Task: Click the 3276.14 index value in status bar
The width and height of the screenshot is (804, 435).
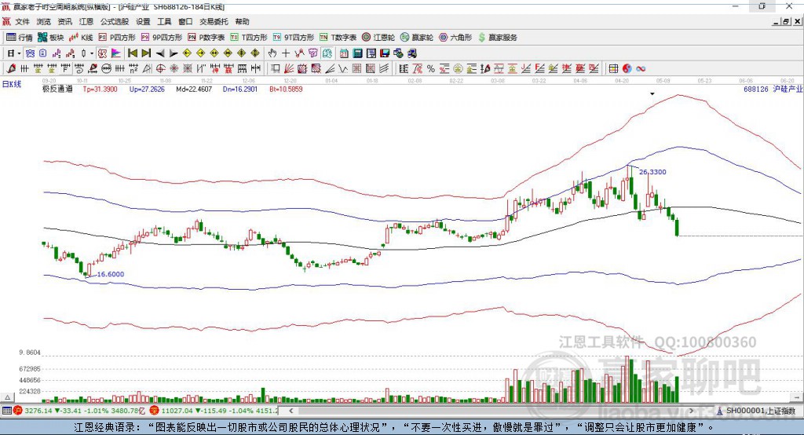Action: 38,411
